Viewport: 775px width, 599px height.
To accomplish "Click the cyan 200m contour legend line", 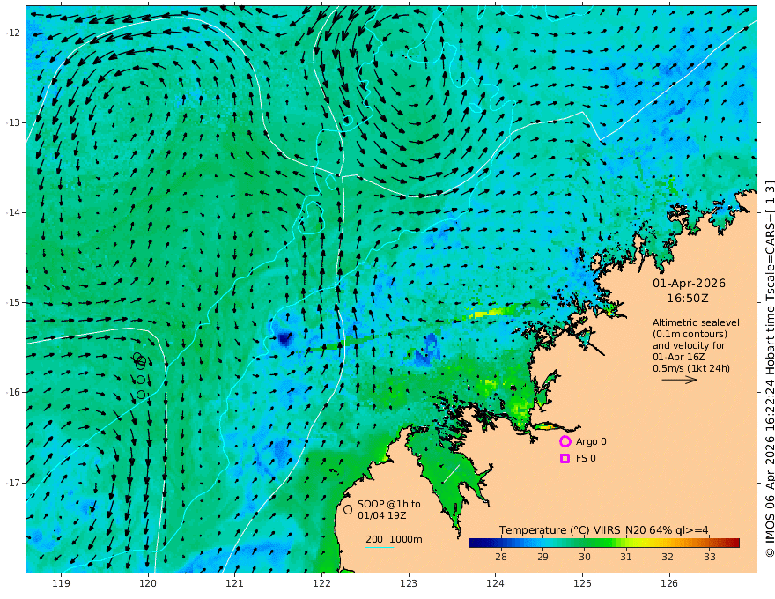I will point(379,547).
